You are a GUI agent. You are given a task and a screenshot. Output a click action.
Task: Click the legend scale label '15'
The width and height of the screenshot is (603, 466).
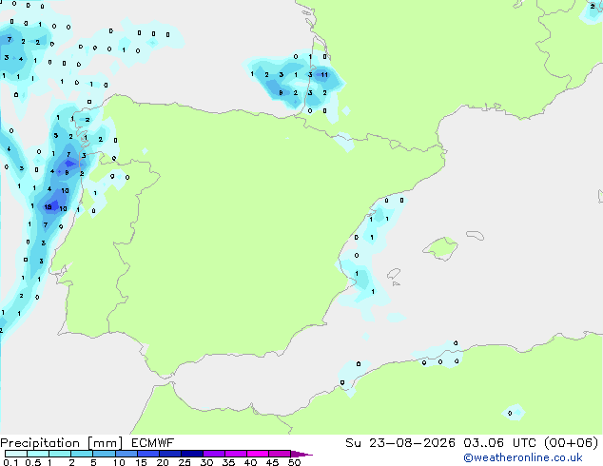(x=141, y=462)
